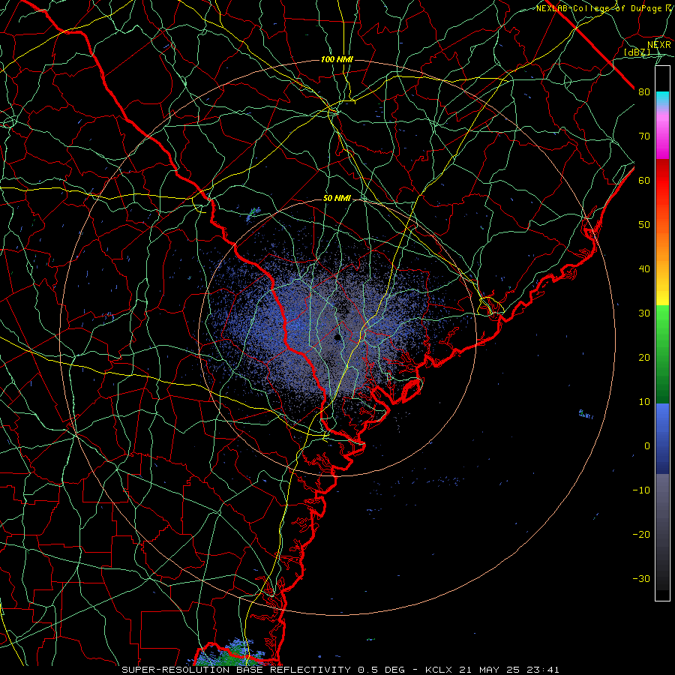
Task: Click the yellow band of the color bar
Action: [x=662, y=292]
